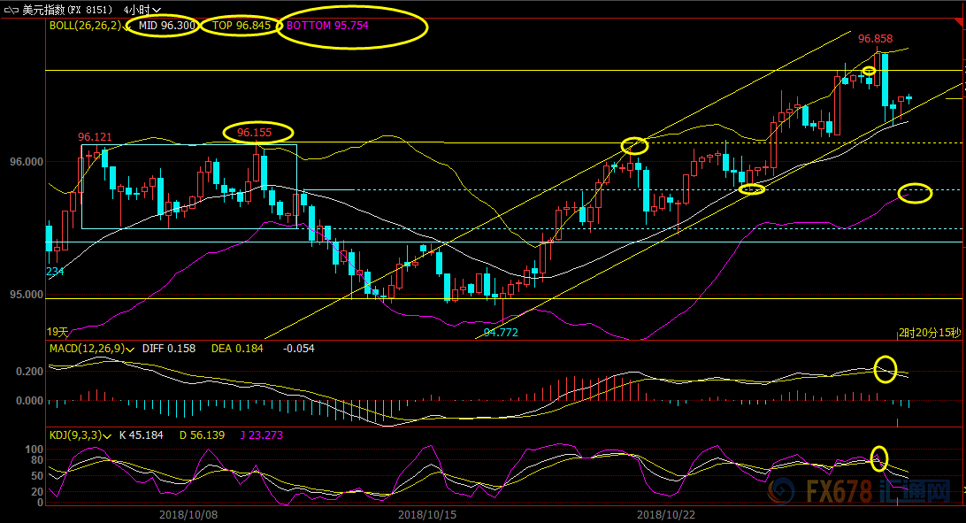Viewport: 966px width, 523px height.
Task: Select the 94.772 low price label
Action: 501,333
